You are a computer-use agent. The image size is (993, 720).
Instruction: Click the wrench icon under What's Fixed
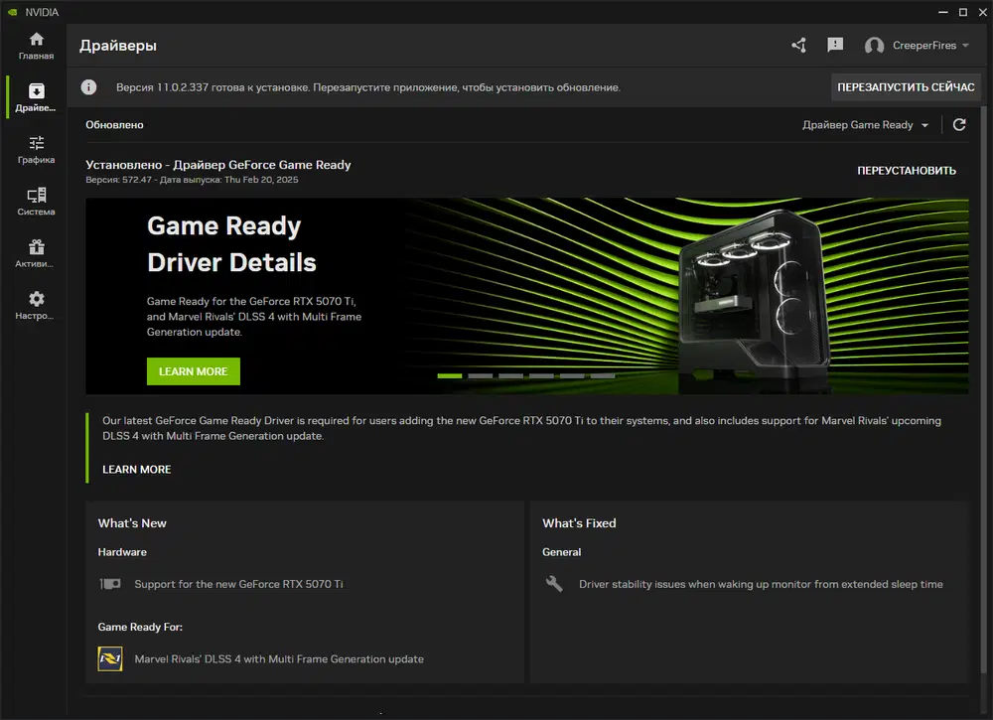554,583
